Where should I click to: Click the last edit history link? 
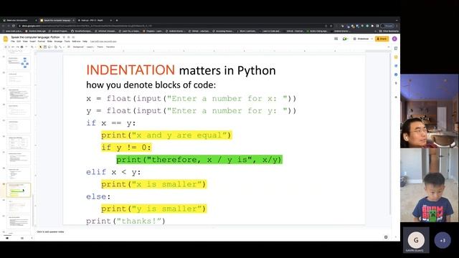tap(103, 42)
